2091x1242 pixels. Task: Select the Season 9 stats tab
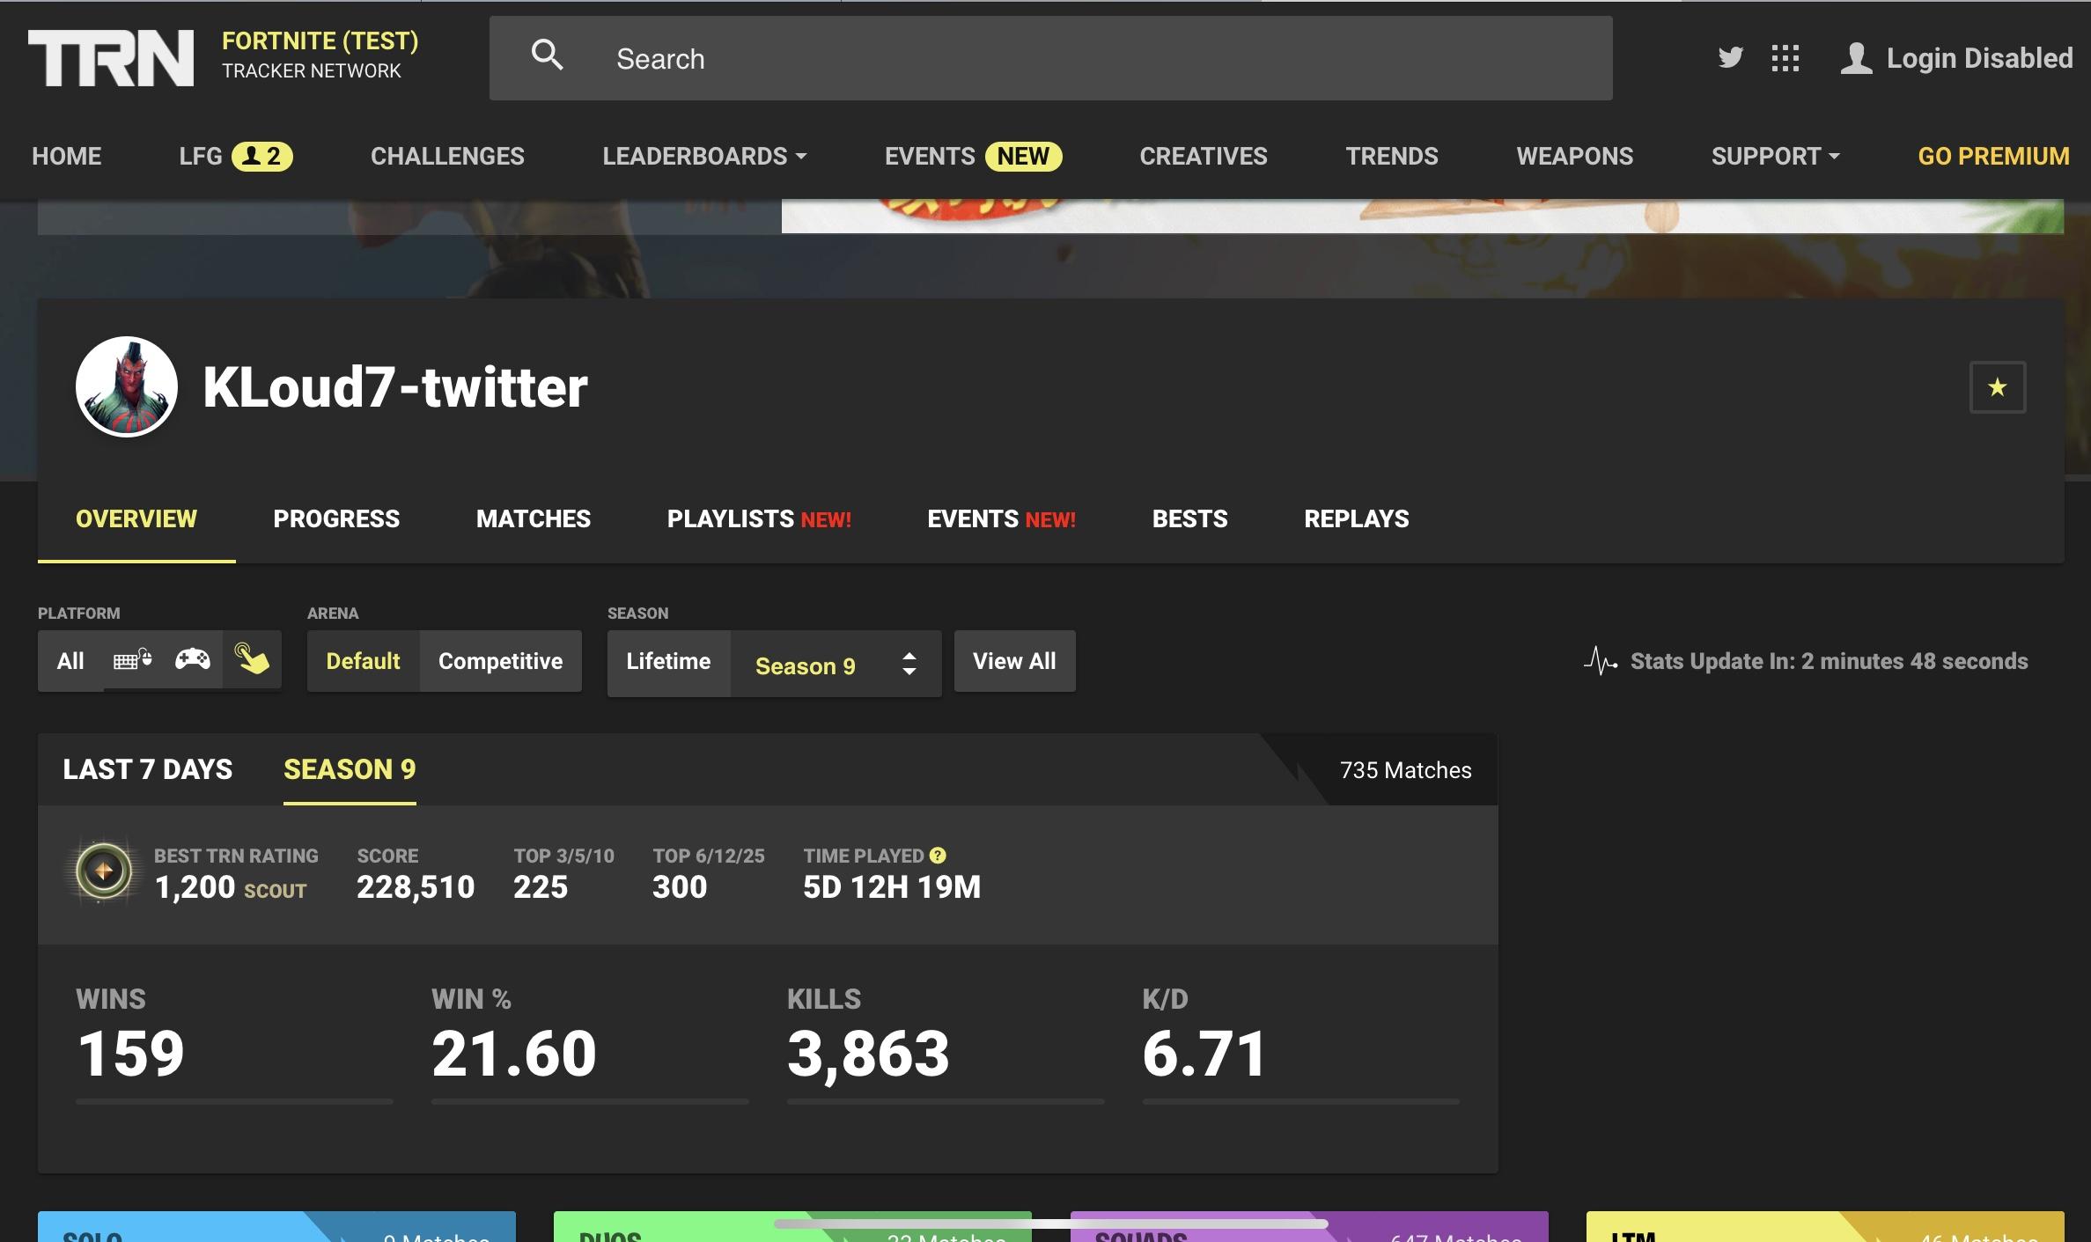click(350, 769)
